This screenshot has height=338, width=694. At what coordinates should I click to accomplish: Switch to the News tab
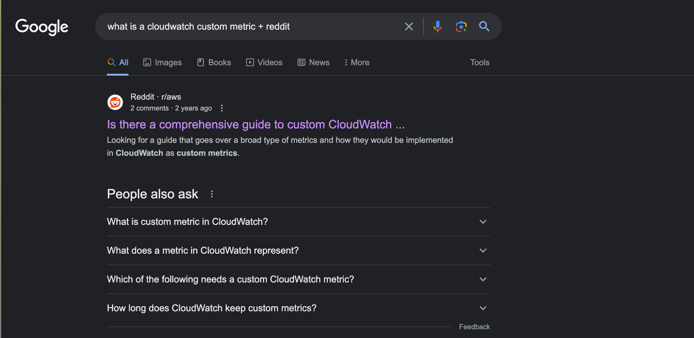[x=314, y=62]
